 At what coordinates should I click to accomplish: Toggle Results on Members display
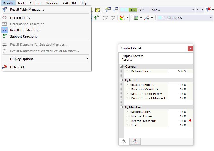click(x=25, y=30)
